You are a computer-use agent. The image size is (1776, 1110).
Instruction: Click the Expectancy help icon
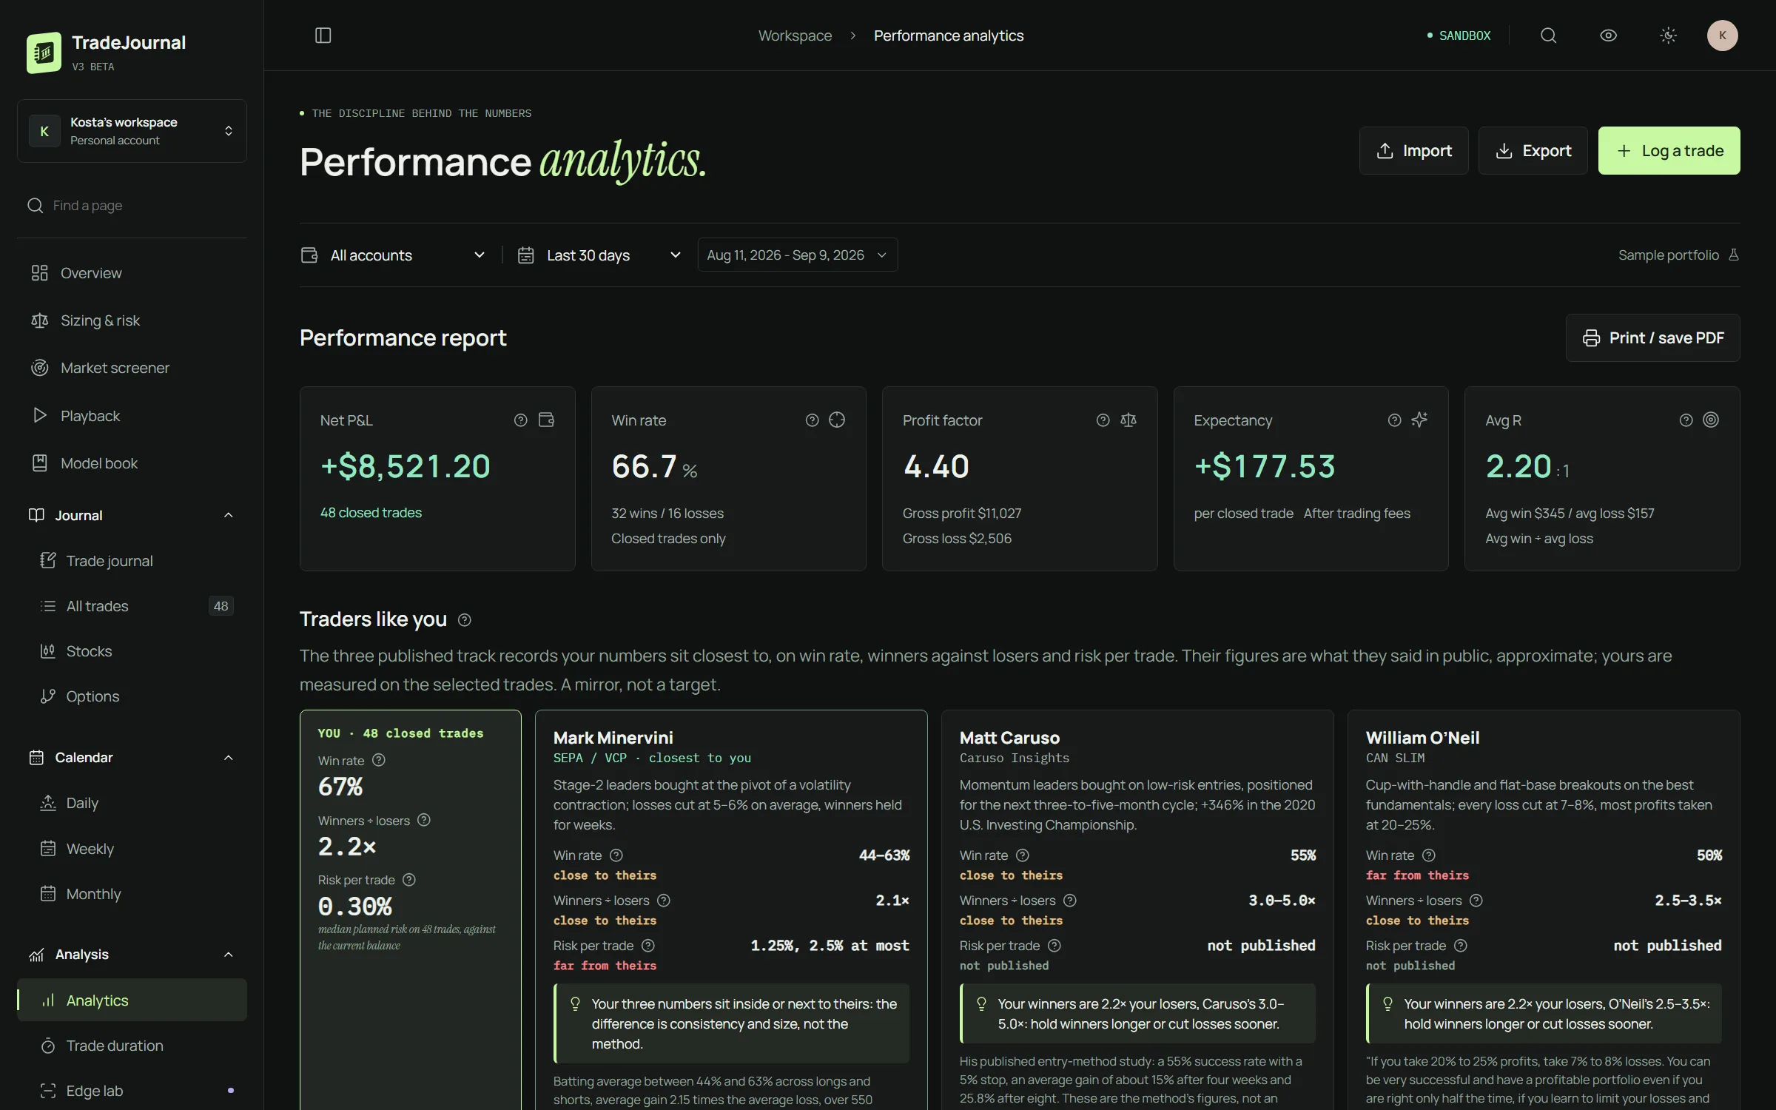pos(1395,420)
